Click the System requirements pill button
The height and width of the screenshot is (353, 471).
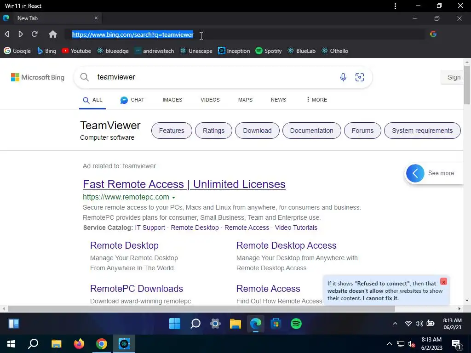(422, 131)
